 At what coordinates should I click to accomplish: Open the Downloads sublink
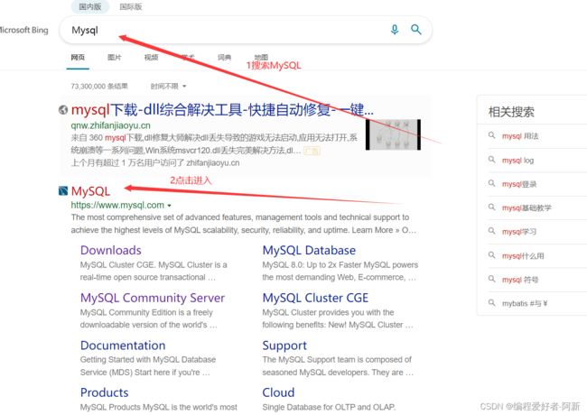tap(111, 250)
